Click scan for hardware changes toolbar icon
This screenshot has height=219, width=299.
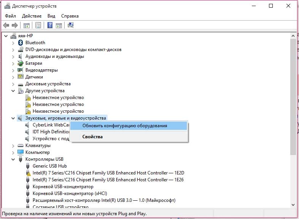point(70,25)
